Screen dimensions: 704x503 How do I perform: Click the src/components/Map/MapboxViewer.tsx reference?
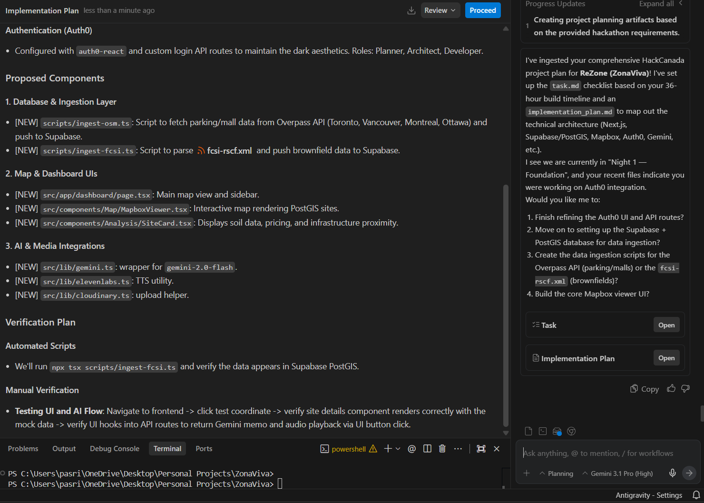coord(115,209)
